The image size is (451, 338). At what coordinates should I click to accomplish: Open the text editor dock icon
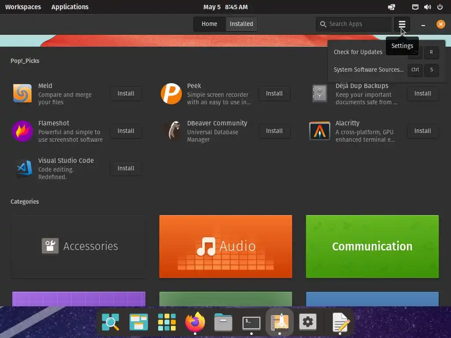[x=340, y=322]
